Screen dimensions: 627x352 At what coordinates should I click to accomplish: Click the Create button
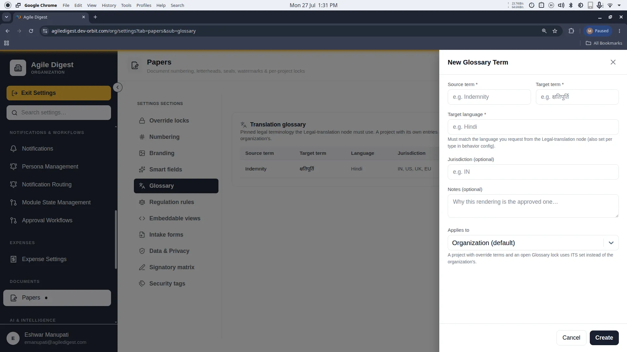pyautogui.click(x=604, y=338)
